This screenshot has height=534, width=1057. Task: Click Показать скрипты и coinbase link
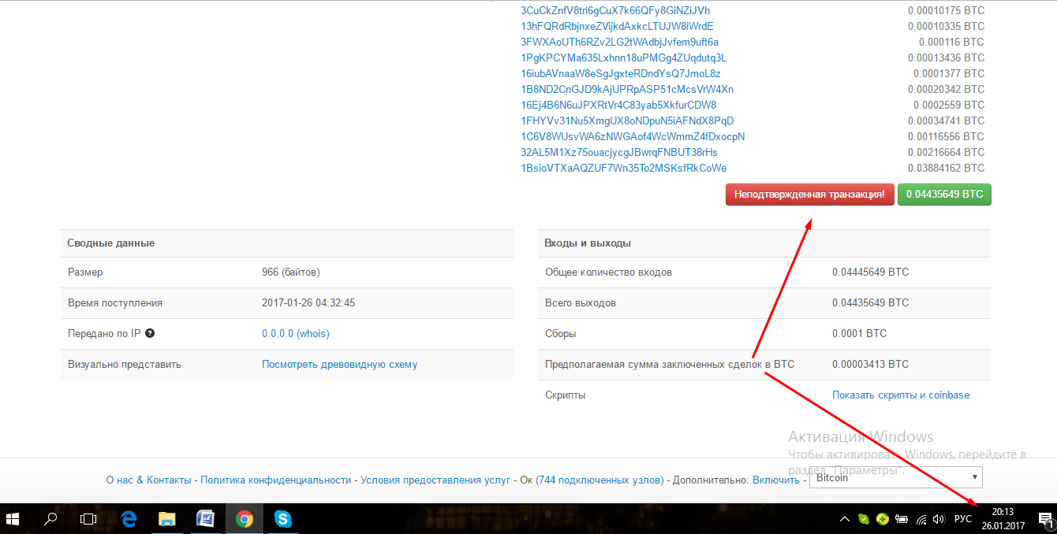point(901,395)
